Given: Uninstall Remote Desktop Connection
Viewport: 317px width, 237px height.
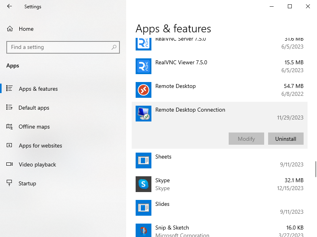Looking at the screenshot, I should 285,139.
